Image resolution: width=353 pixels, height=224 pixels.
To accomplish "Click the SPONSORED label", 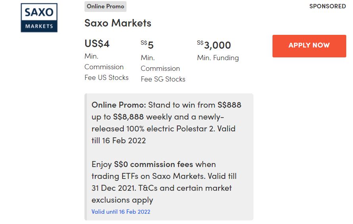I will pos(327,6).
